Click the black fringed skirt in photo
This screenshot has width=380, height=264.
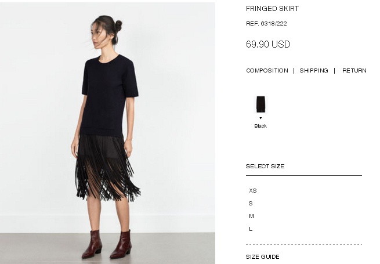tap(107, 167)
